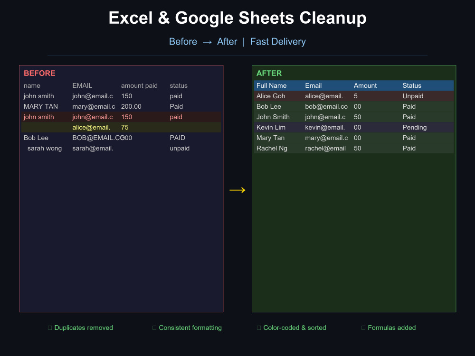Image resolution: width=475 pixels, height=356 pixels.
Task: Select the rachel@email cell
Action: [x=325, y=148]
